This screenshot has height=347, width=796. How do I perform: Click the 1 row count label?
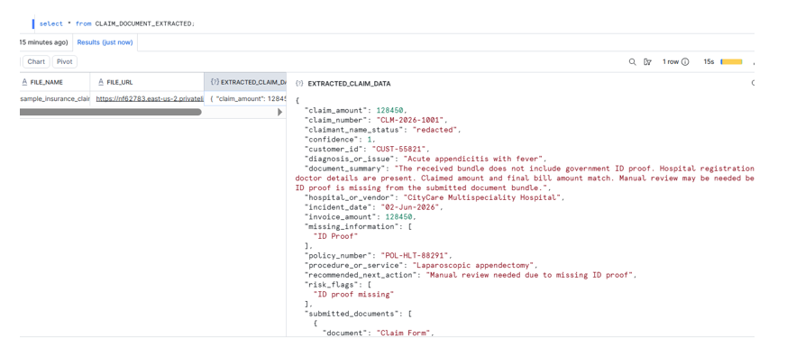point(670,62)
